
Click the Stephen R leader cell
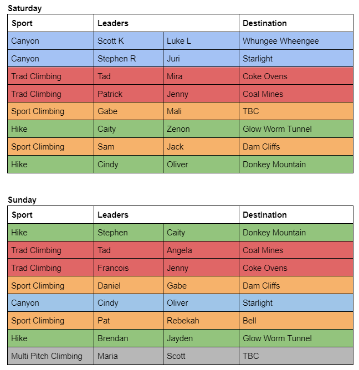(129, 59)
